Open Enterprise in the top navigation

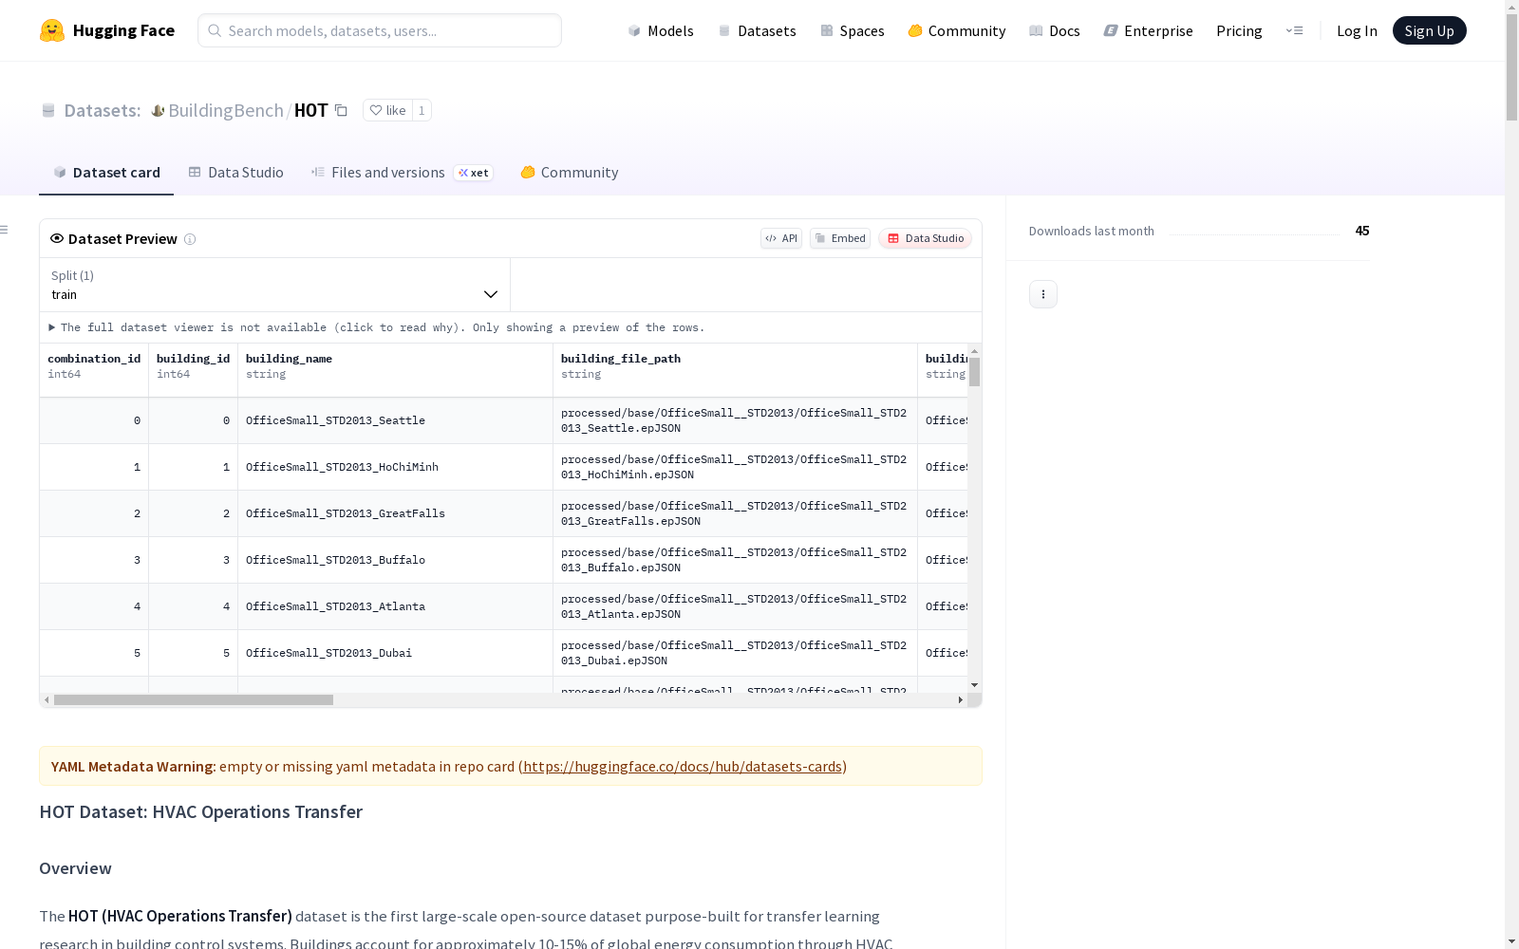click(x=1149, y=30)
